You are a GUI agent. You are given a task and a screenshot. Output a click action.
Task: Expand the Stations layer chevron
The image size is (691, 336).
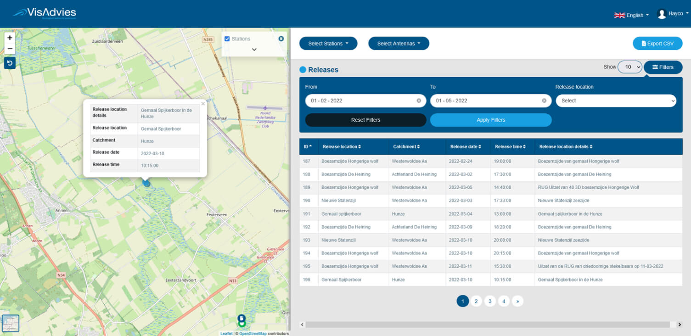(254, 50)
